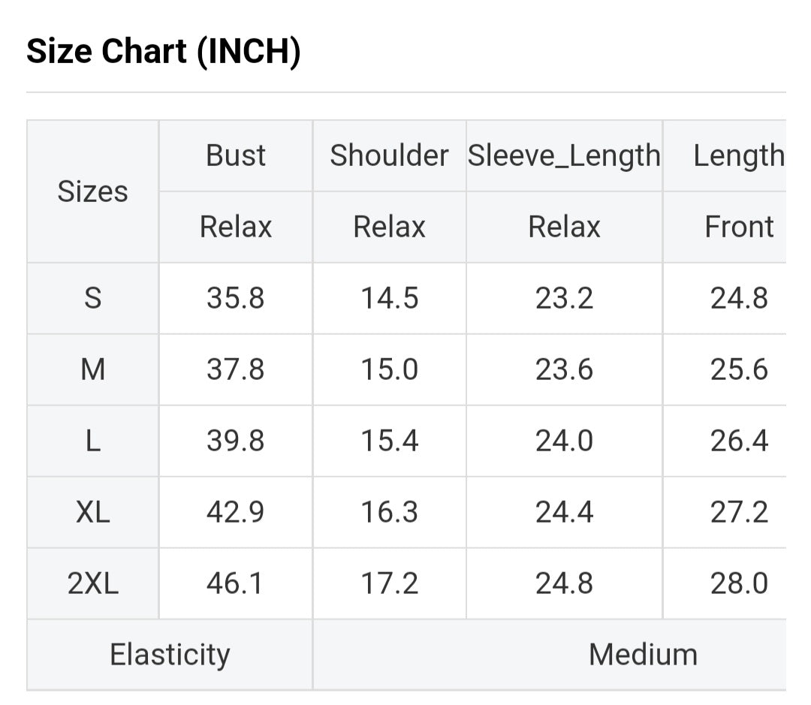The image size is (811, 705).
Task: Select front length 27.2 for XL
Action: tap(739, 512)
